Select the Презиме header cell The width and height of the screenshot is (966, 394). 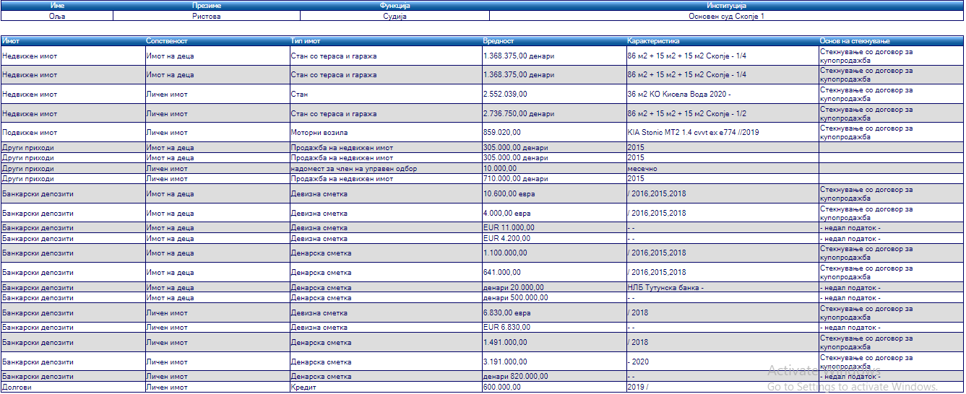pyautogui.click(x=207, y=6)
